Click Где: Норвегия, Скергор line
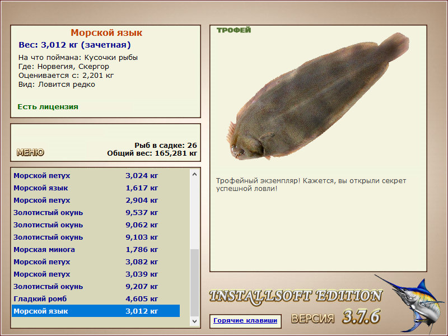This screenshot has width=448, height=336. tap(64, 67)
